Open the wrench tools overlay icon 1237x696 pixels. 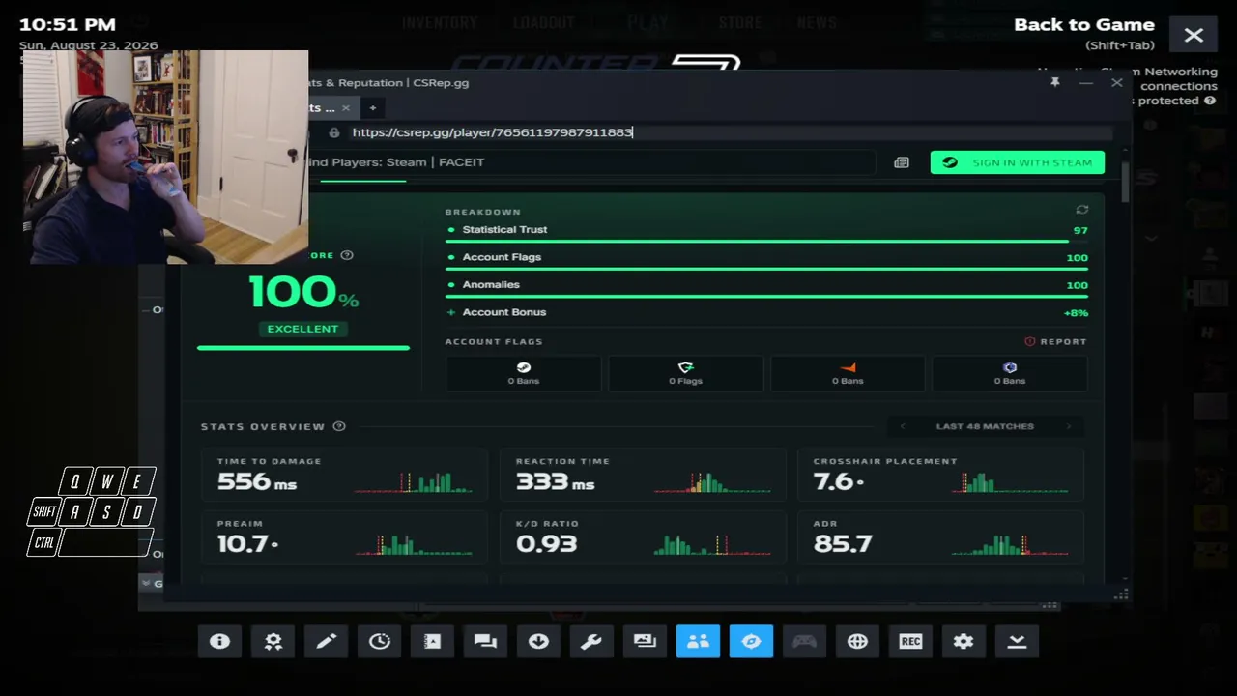[591, 641]
